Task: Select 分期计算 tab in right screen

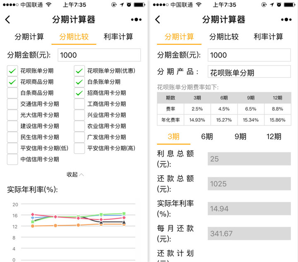Action: tap(179, 37)
